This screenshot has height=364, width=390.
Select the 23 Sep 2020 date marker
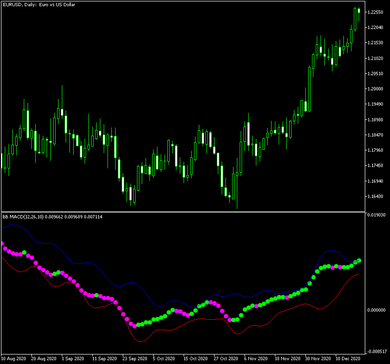(135, 358)
